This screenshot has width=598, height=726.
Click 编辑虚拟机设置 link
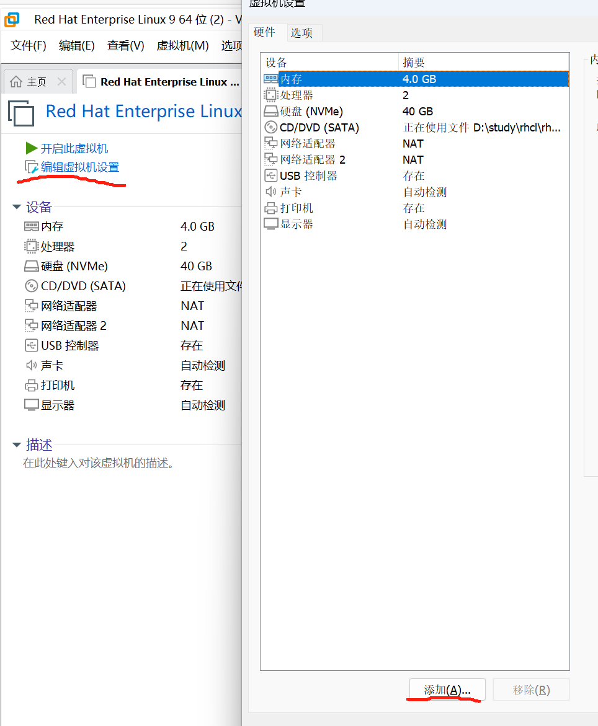79,167
